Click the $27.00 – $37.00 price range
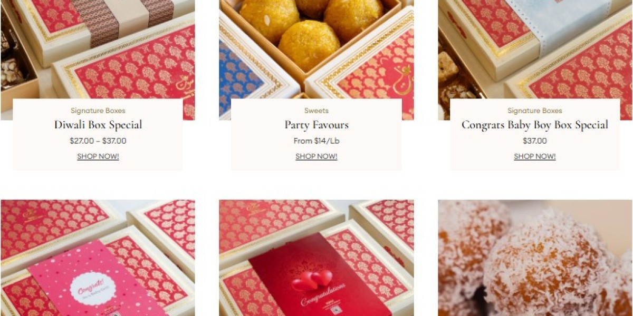633x316 pixels. (98, 141)
